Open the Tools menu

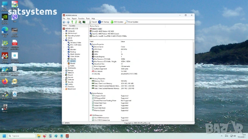(88, 19)
